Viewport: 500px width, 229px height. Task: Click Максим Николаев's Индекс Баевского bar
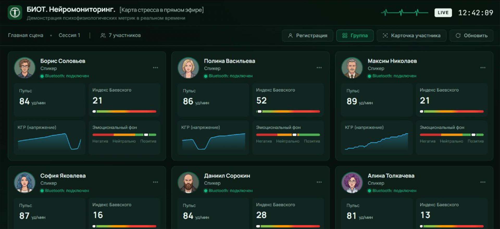click(452, 111)
